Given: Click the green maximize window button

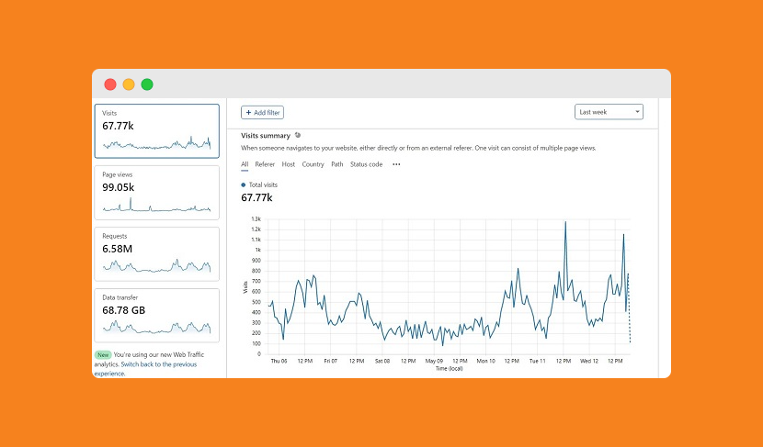Looking at the screenshot, I should click(147, 84).
